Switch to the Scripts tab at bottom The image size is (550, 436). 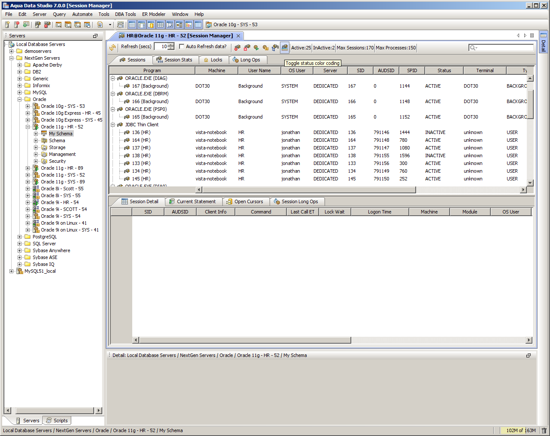coord(57,421)
